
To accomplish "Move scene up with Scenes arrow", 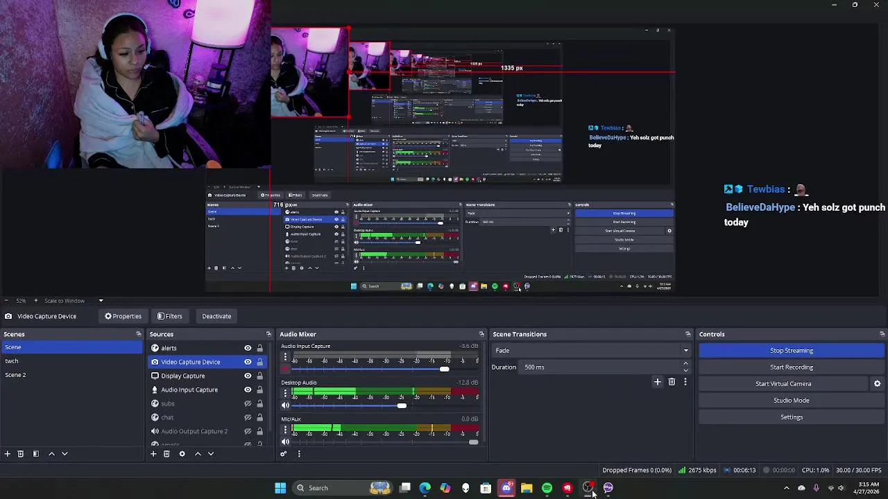I will tap(51, 454).
